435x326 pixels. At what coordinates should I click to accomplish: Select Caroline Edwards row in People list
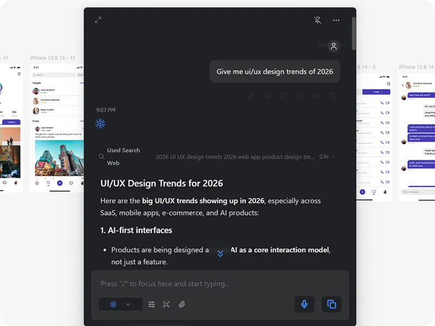(x=58, y=101)
